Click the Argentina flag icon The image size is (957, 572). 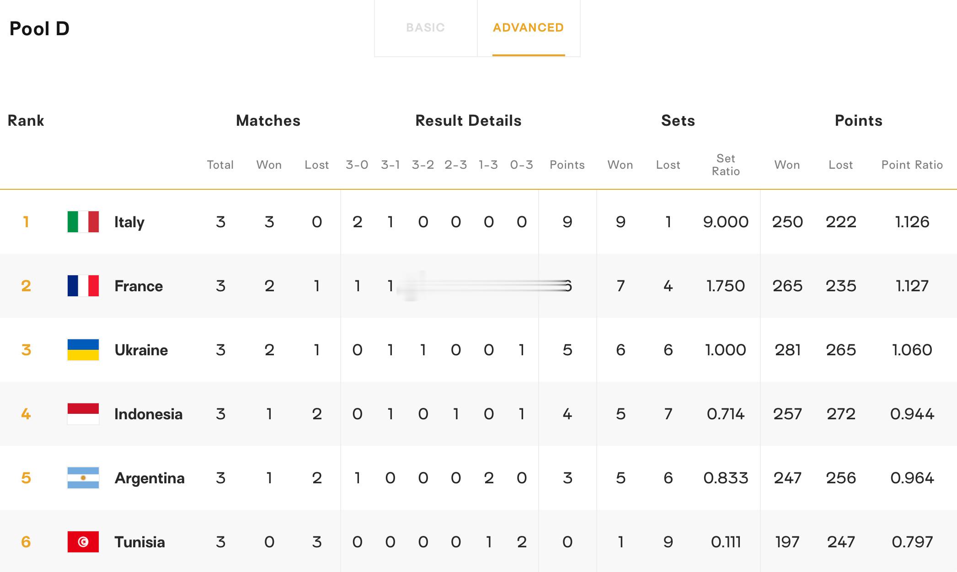click(83, 478)
